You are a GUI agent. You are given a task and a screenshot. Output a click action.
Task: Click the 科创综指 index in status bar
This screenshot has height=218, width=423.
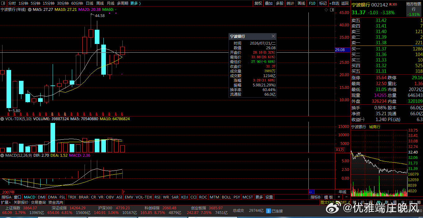click(x=152, y=208)
